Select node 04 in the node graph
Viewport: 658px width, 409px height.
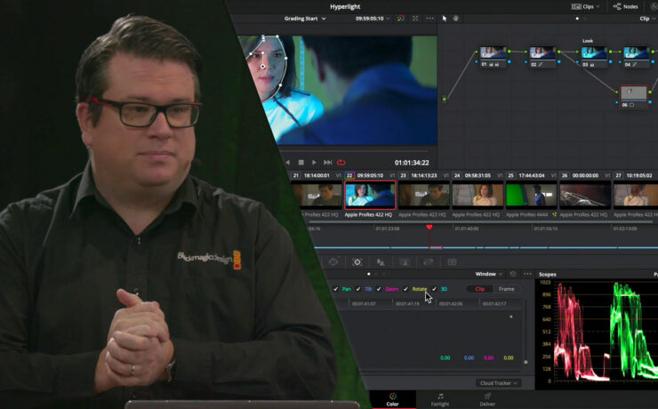[x=636, y=57]
